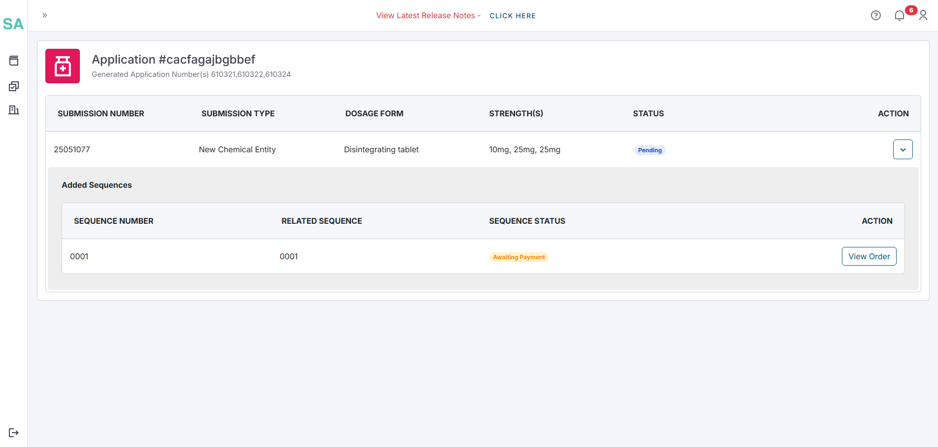
Task: Click the Awaiting Payment status badge
Action: tap(519, 257)
